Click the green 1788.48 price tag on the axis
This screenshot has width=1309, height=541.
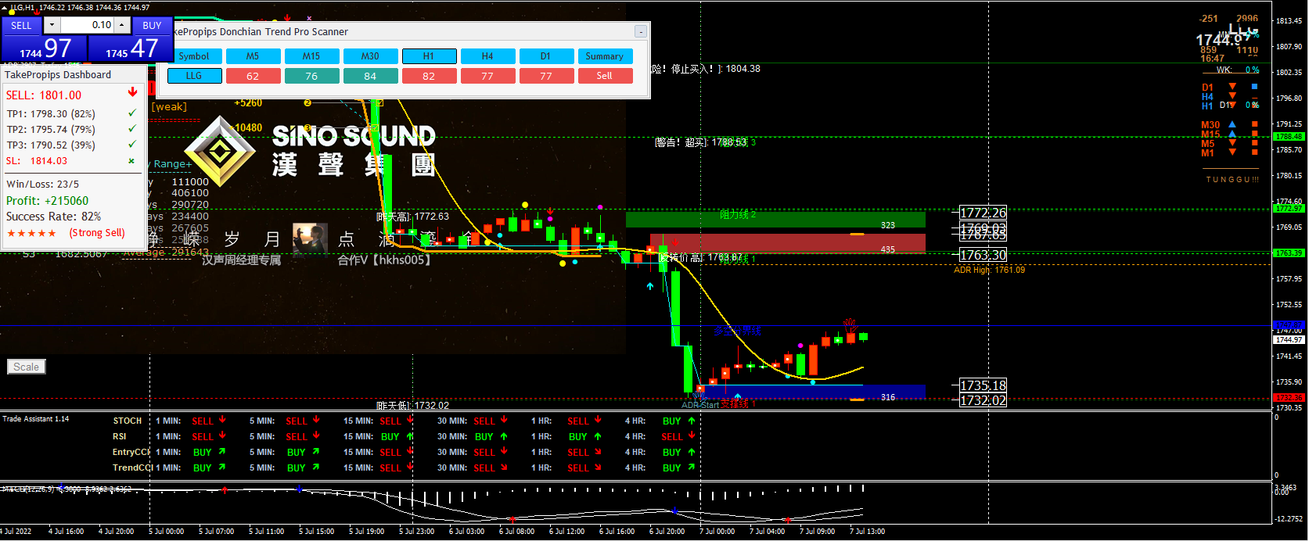click(1289, 137)
